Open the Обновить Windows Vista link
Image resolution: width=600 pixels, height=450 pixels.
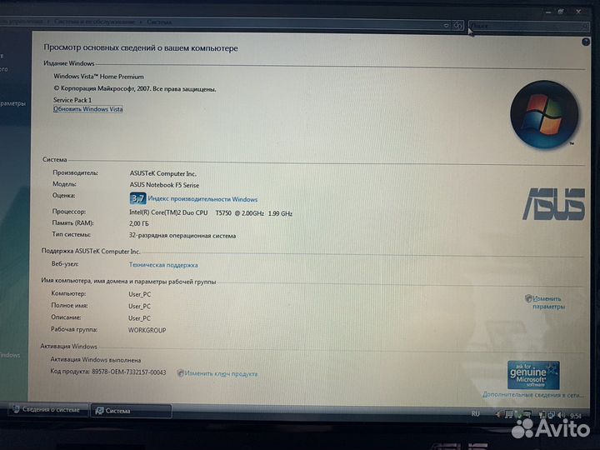88,109
